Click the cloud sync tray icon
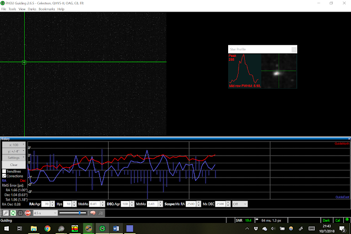This screenshot has width=351, height=234. pyautogui.click(x=264, y=229)
